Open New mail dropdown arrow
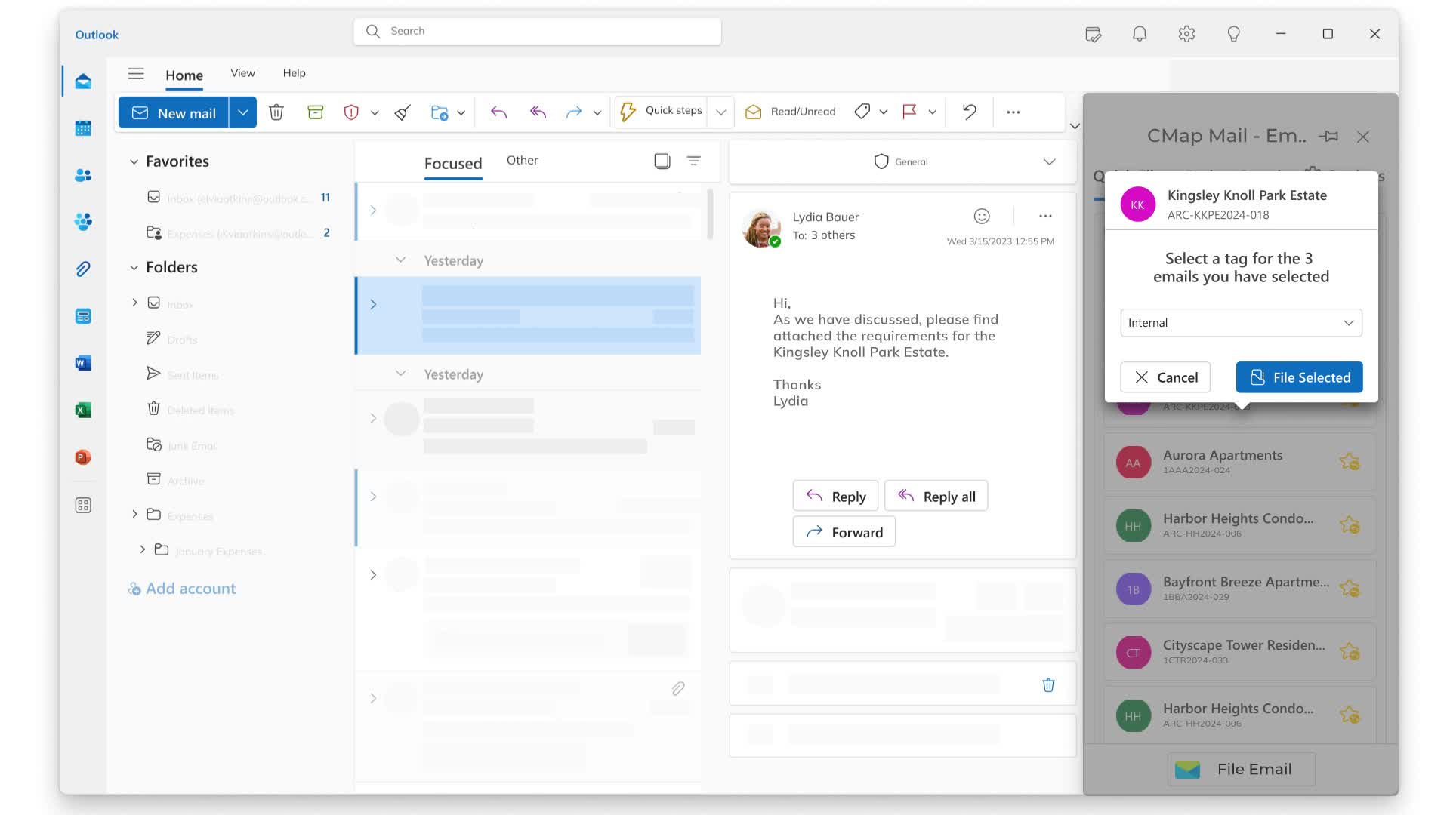Screen dimensions: 1450x815 pos(243,112)
